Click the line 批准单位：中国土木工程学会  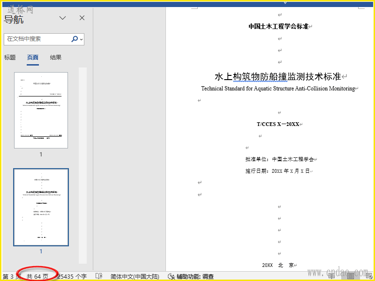[x=279, y=159]
